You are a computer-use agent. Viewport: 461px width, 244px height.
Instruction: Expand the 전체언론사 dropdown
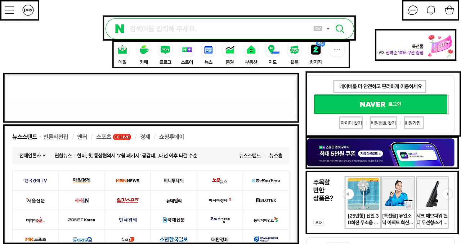[32, 156]
